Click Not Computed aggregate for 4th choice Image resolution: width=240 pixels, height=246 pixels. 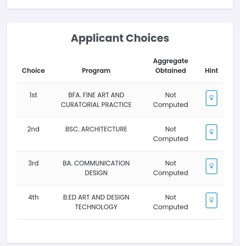pyautogui.click(x=171, y=202)
